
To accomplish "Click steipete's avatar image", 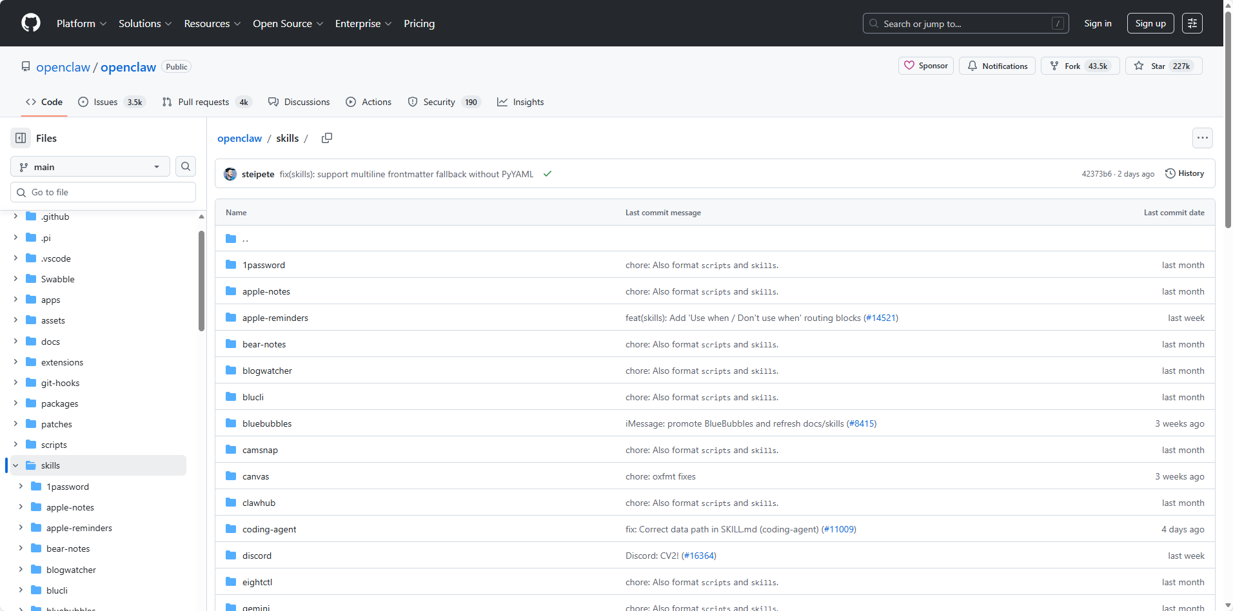I will [230, 174].
